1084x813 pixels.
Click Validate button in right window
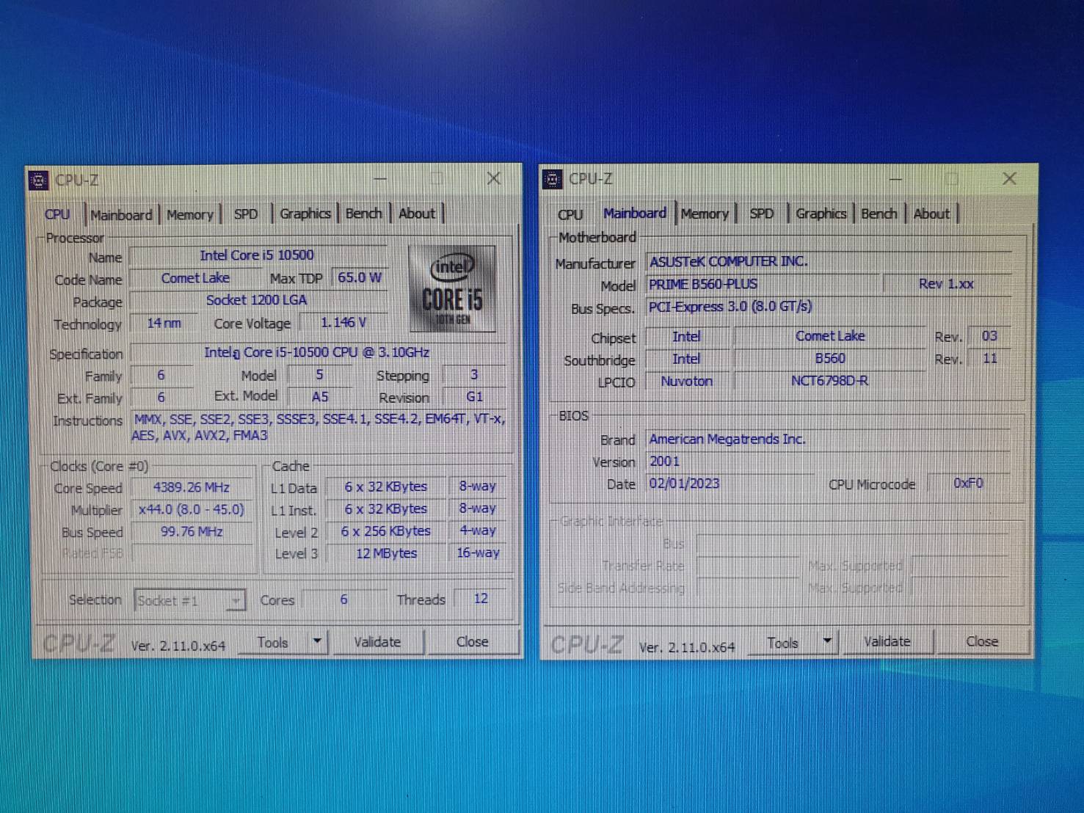point(887,642)
